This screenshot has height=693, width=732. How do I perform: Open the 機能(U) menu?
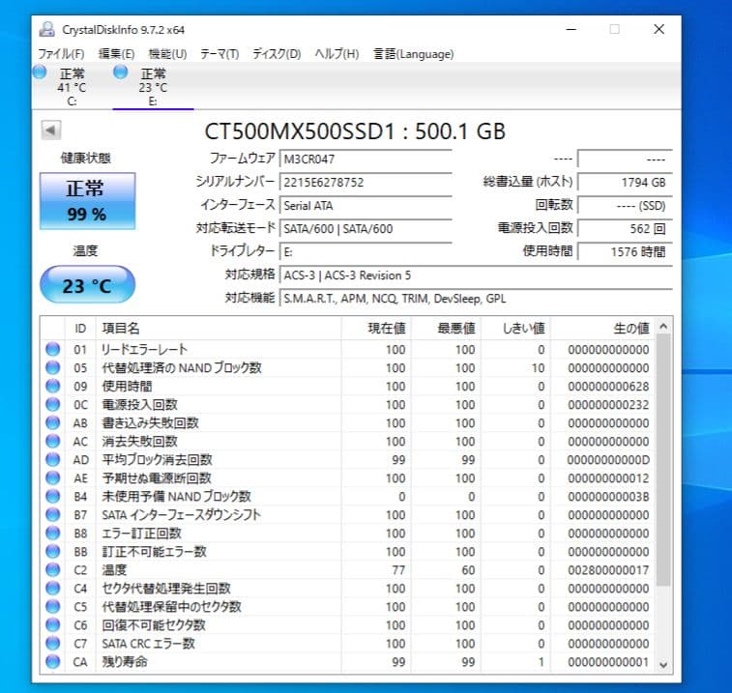pyautogui.click(x=167, y=54)
